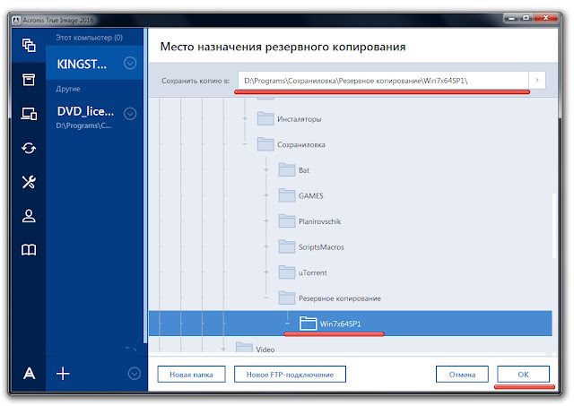This screenshot has width=574, height=406.
Task: Open the Archive section icon in sidebar
Action: 29,80
